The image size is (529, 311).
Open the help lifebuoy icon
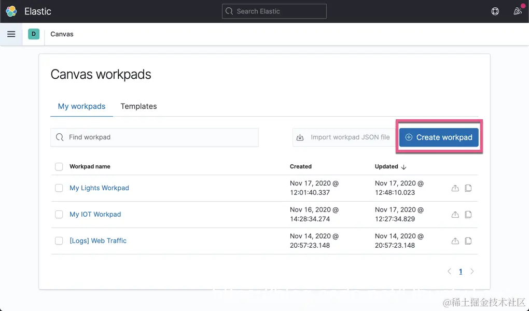click(x=495, y=11)
